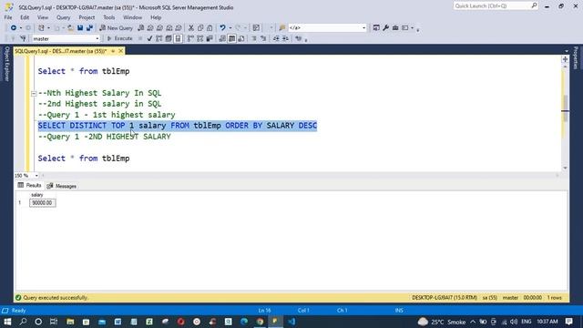Click the taskbar Search magnifier icon
This screenshot has height=328, width=583.
coord(23,322)
